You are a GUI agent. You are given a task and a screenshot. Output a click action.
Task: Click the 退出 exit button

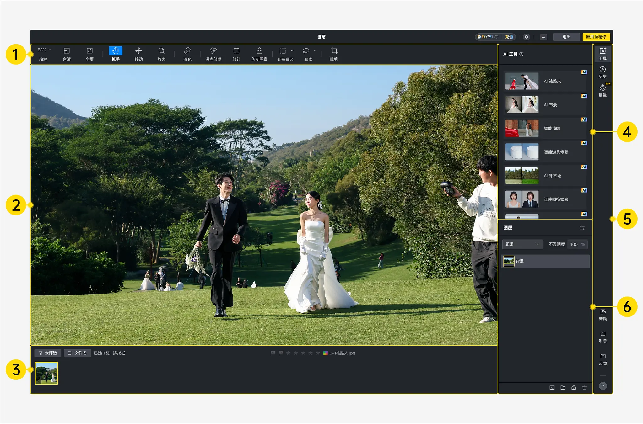(x=566, y=37)
